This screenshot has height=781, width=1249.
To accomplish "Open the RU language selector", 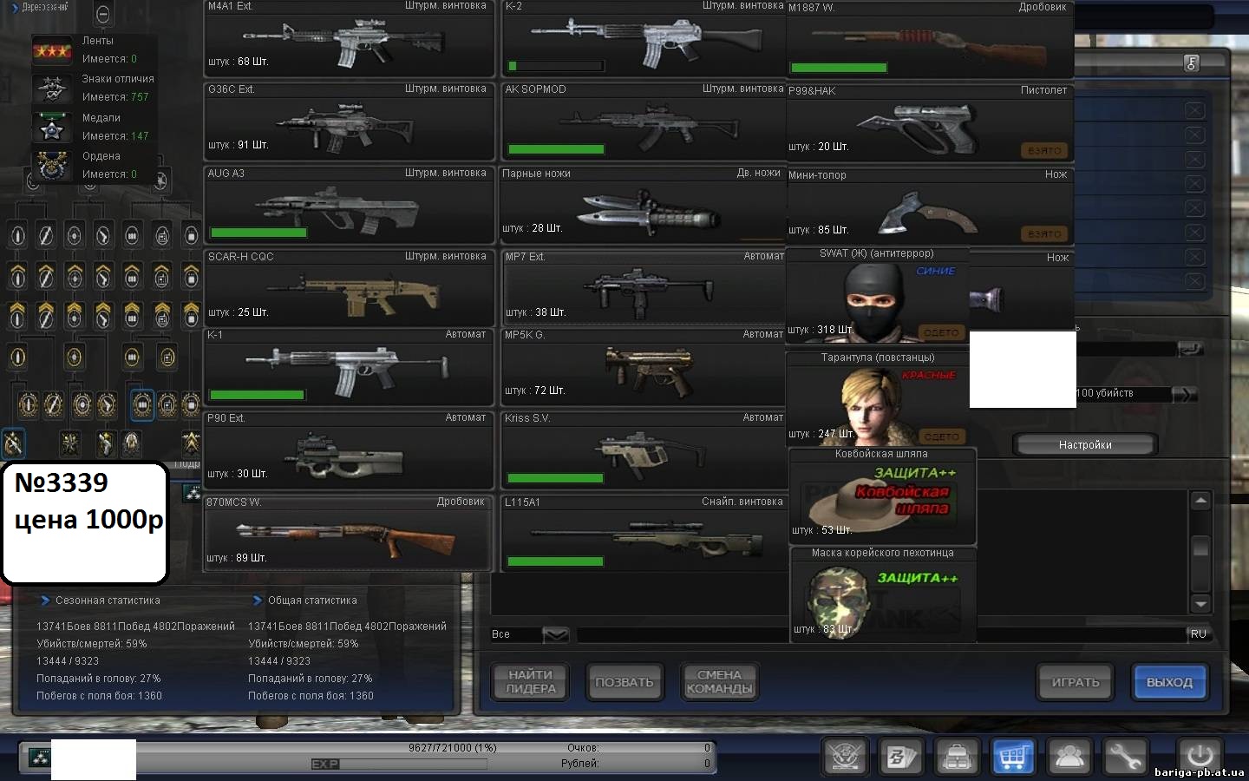I will pyautogui.click(x=1198, y=634).
